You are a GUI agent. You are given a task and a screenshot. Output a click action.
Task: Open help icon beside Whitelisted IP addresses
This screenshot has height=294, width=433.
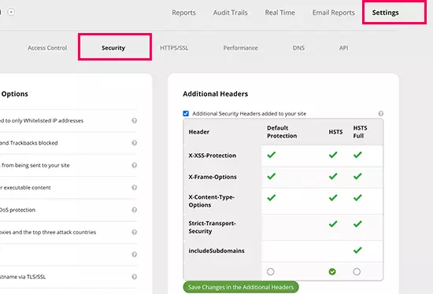coord(134,120)
